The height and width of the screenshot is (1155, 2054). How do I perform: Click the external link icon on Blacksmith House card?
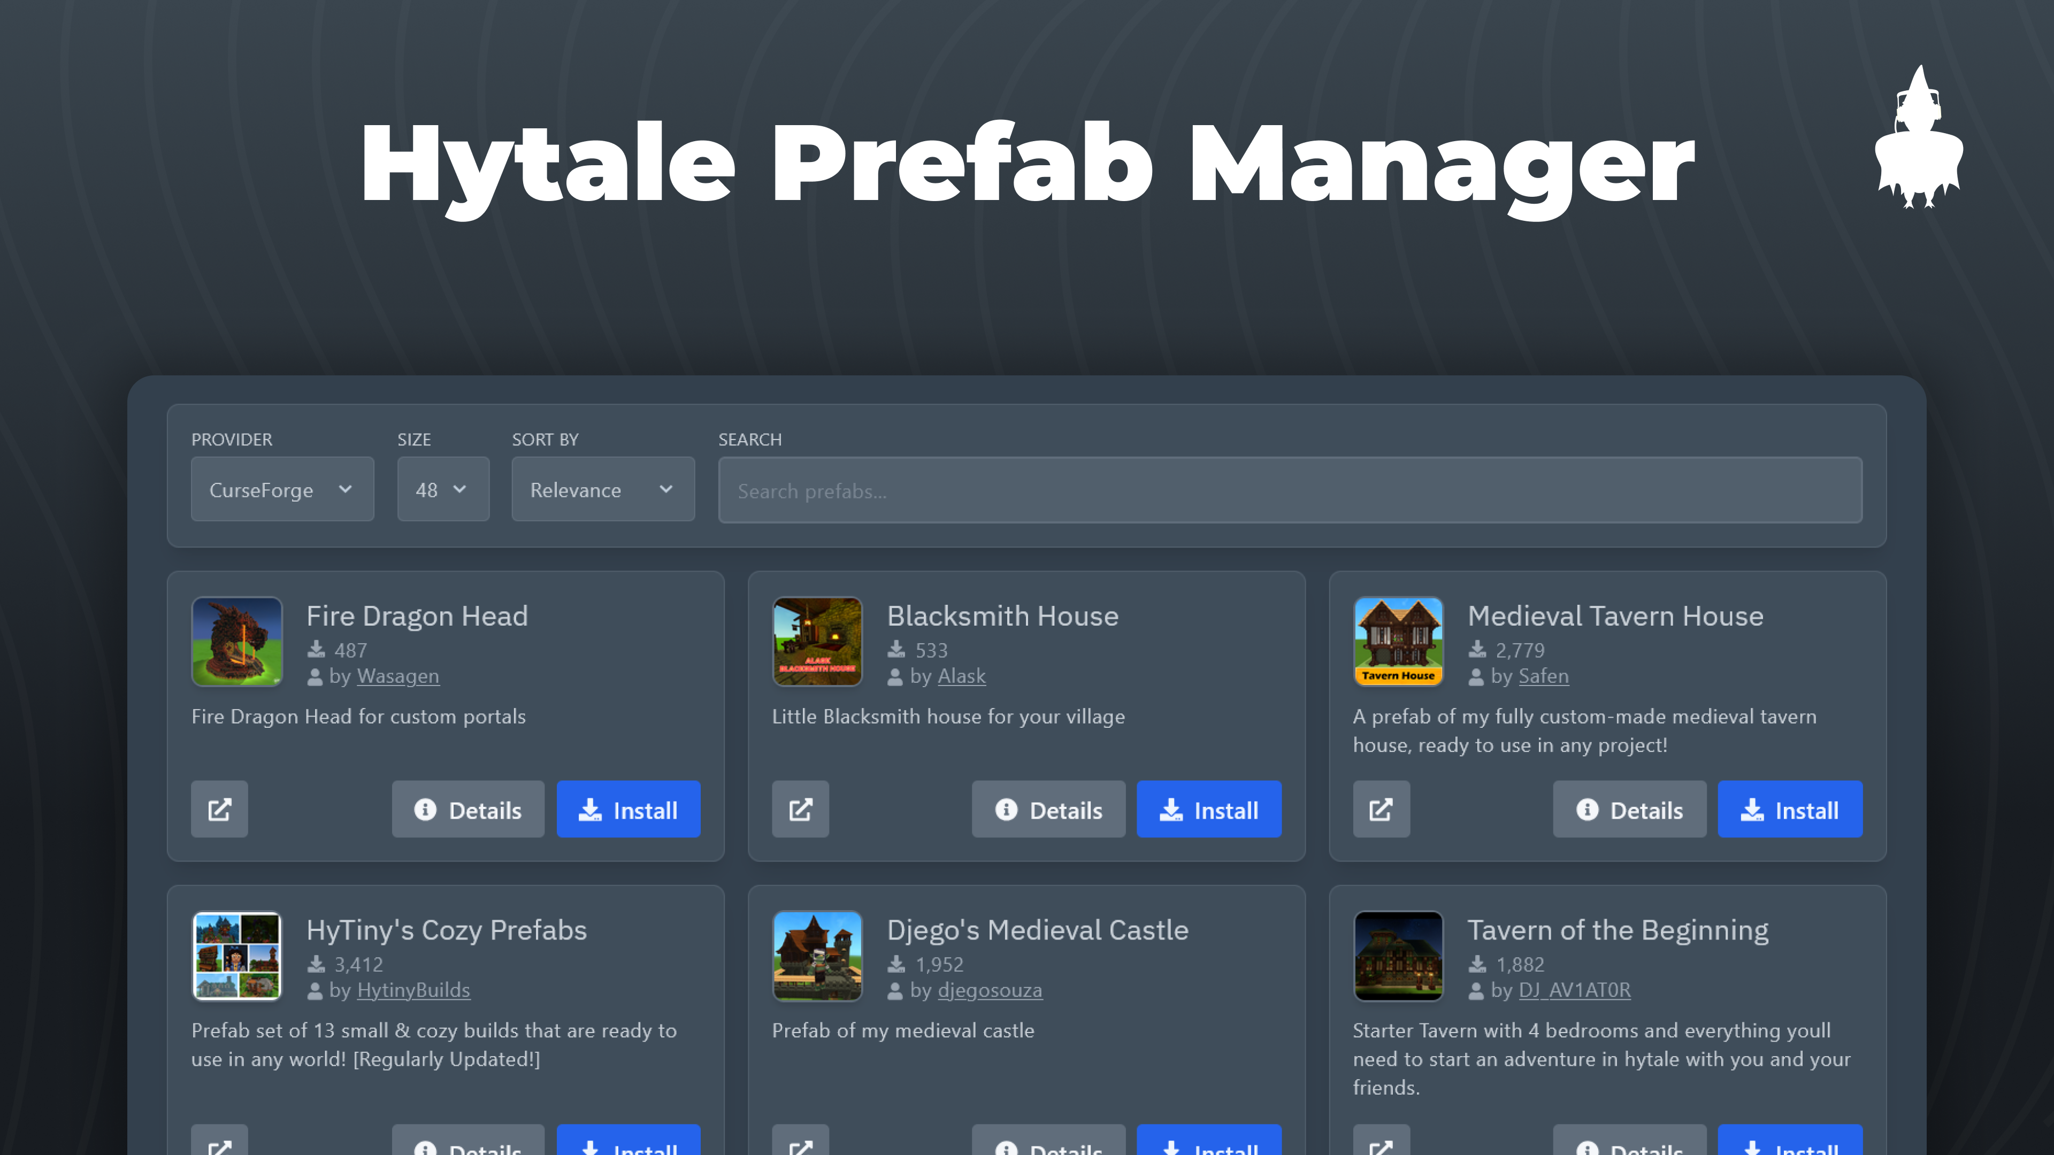pyautogui.click(x=801, y=809)
